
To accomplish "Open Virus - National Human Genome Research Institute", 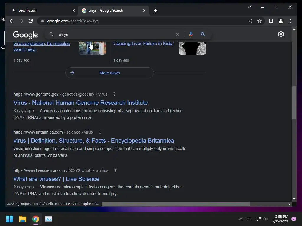I will tap(81, 103).
